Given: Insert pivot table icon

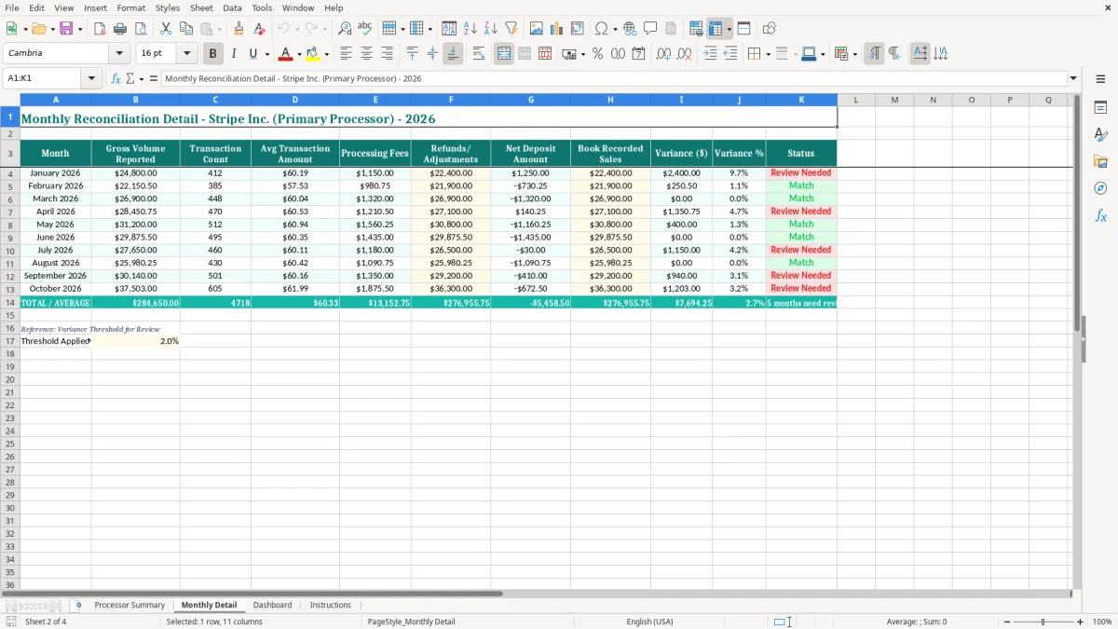Looking at the screenshot, I should [578, 29].
